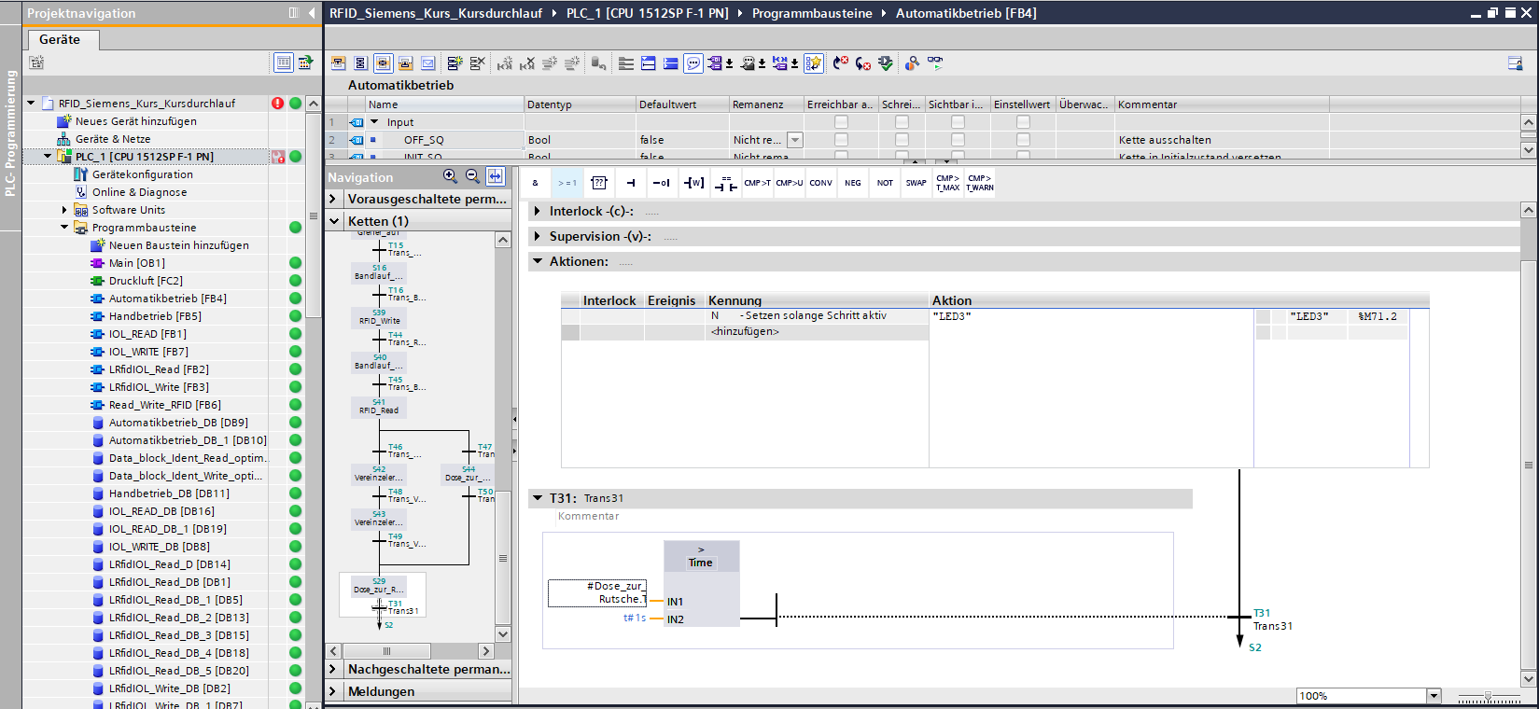
Task: Open Handbetrieb [FB5] block in tree
Action: click(x=155, y=316)
